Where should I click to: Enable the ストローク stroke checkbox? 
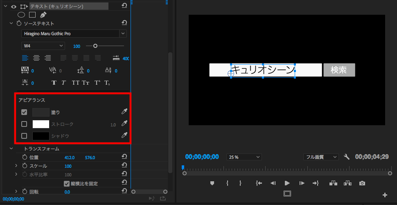pos(24,124)
